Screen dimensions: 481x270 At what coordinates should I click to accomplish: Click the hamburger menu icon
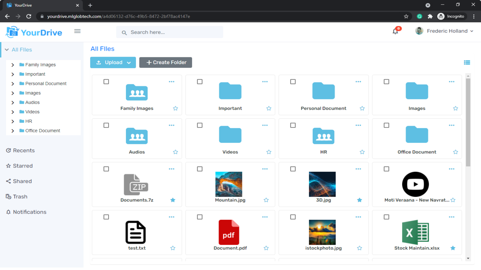pyautogui.click(x=77, y=31)
